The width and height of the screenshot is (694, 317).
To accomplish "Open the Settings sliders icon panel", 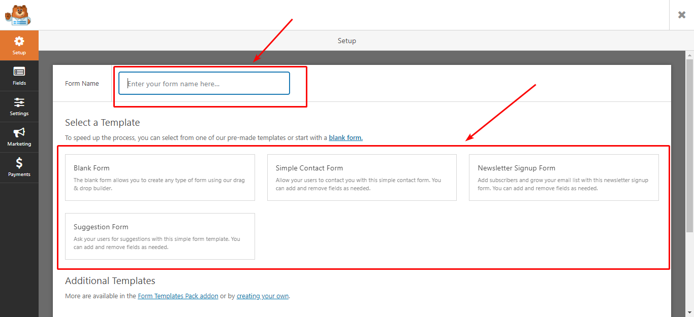I will click(19, 107).
